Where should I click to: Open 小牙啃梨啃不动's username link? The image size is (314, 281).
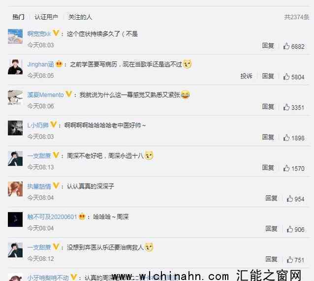48,278
